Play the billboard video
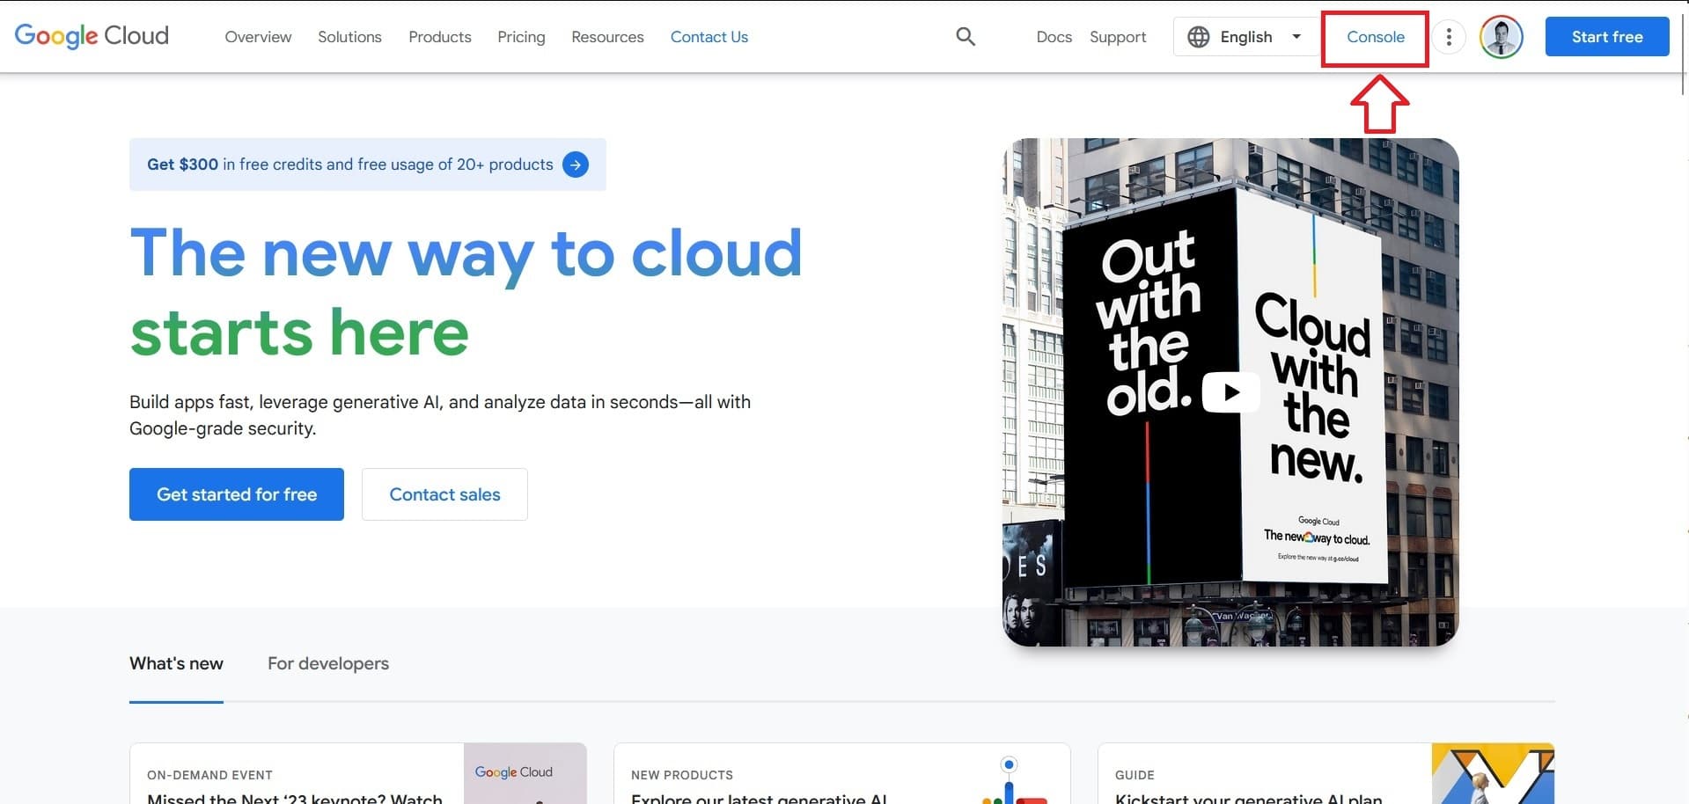The width and height of the screenshot is (1689, 804). click(x=1230, y=392)
